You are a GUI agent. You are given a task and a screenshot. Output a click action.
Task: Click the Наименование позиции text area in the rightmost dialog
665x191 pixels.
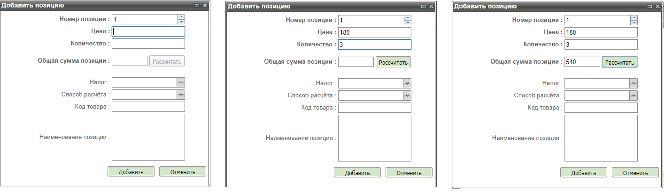[601, 138]
